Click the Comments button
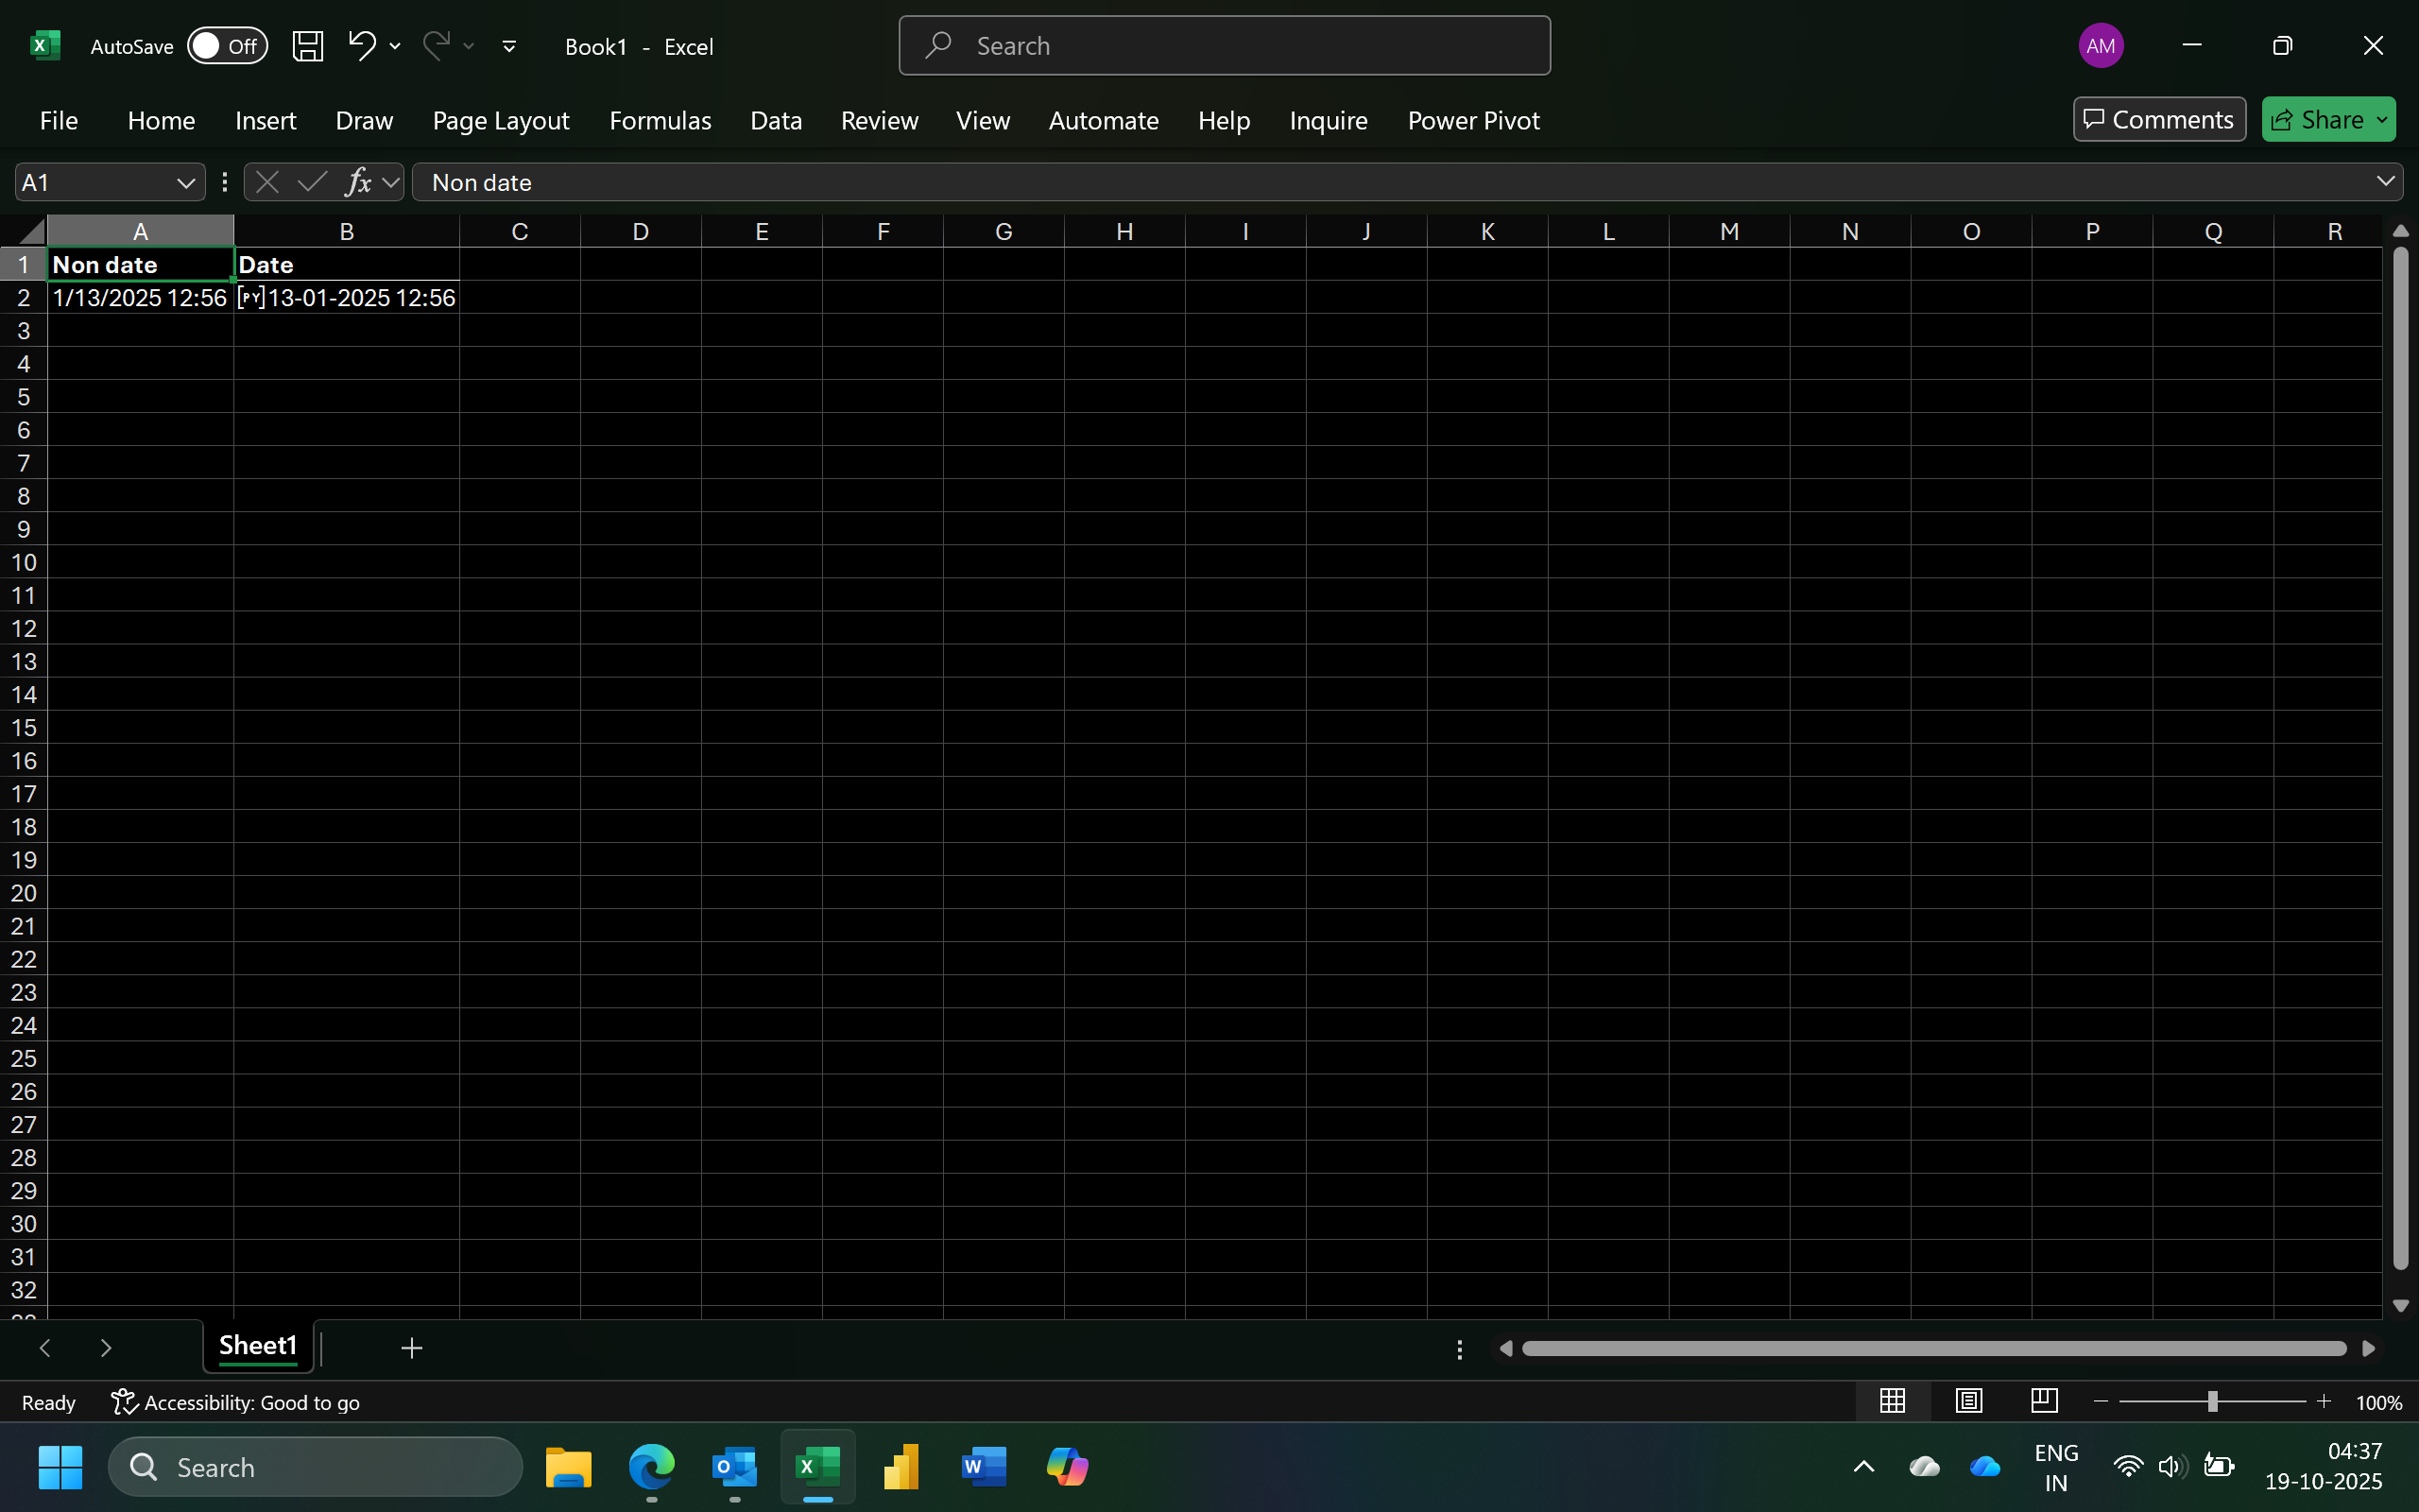Image resolution: width=2419 pixels, height=1512 pixels. pyautogui.click(x=2158, y=120)
